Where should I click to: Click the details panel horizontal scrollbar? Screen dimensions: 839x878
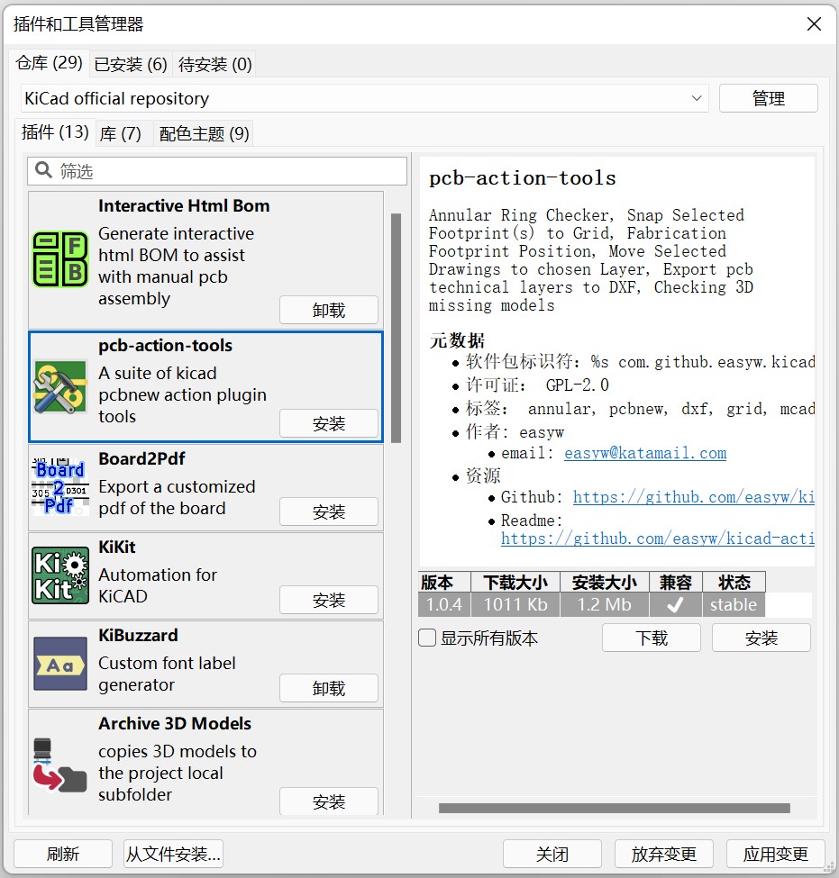tap(615, 808)
